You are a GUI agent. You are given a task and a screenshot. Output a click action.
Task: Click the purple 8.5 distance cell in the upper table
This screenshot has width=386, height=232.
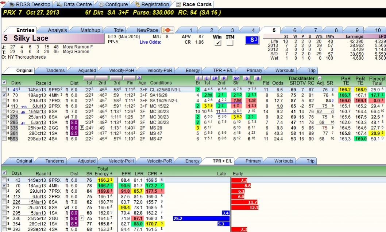(74, 133)
